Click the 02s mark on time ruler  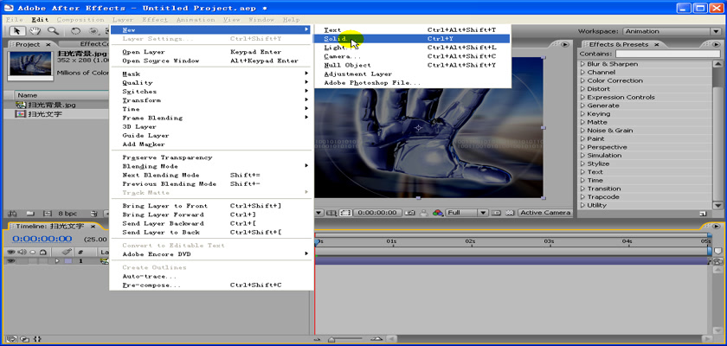470,241
